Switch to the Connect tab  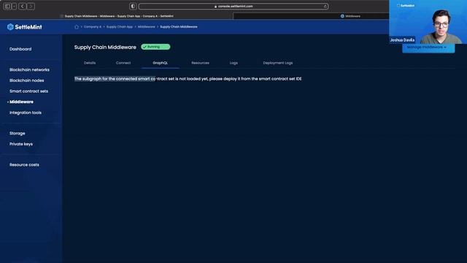pyautogui.click(x=123, y=63)
